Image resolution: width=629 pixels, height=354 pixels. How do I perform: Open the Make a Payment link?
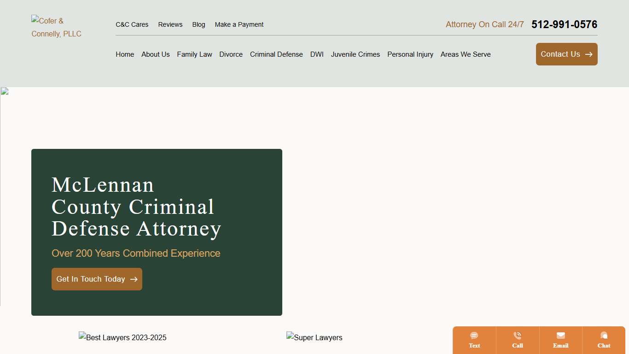pyautogui.click(x=239, y=24)
